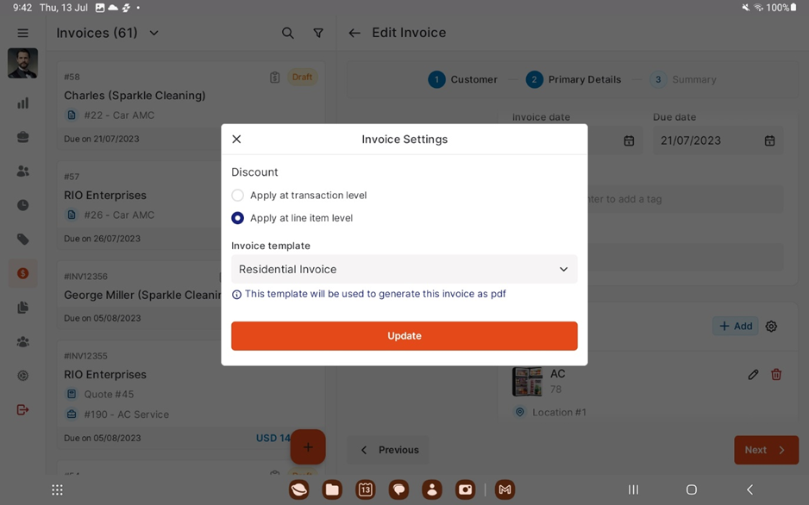
Task: Click the #190 - AC Service job link
Action: click(127, 415)
